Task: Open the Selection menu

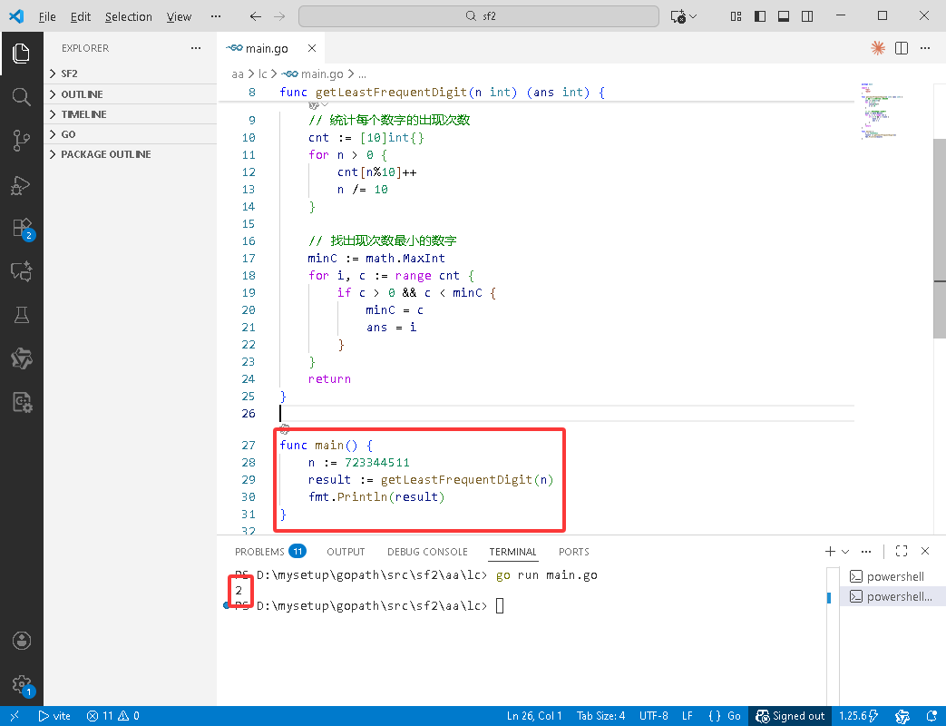Action: point(129,16)
